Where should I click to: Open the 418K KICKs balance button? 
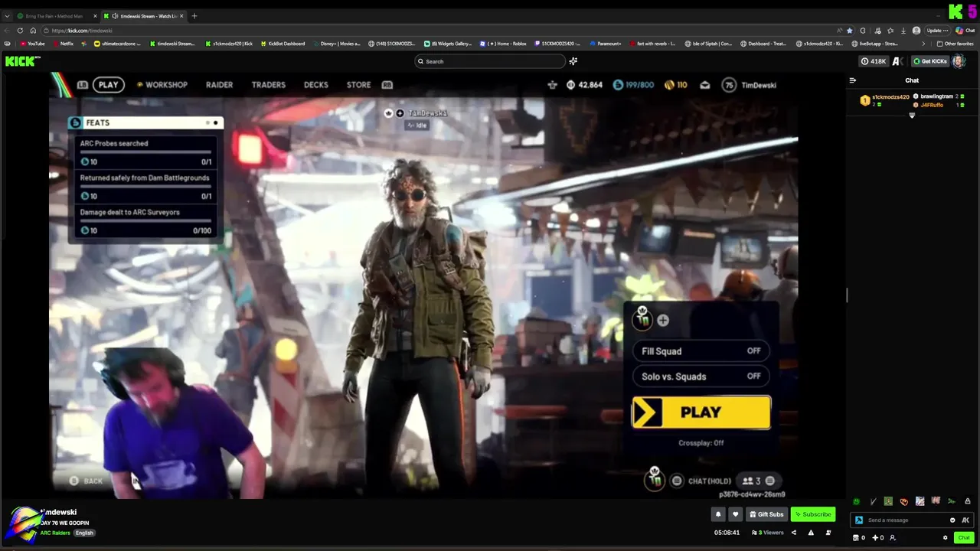point(874,61)
